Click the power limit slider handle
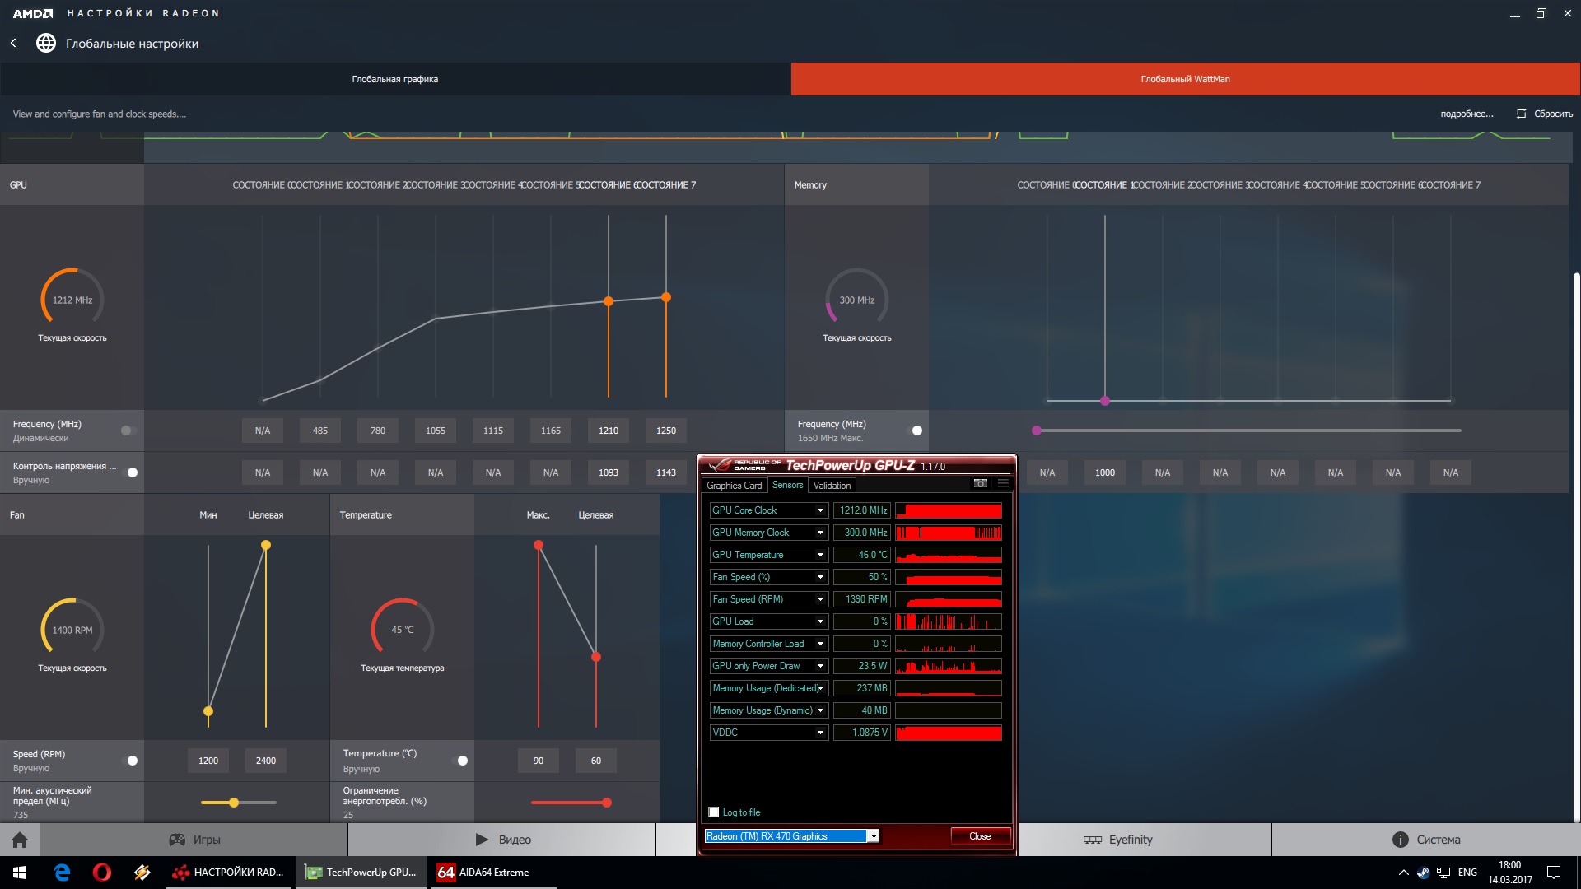Image resolution: width=1581 pixels, height=889 pixels. 607,803
